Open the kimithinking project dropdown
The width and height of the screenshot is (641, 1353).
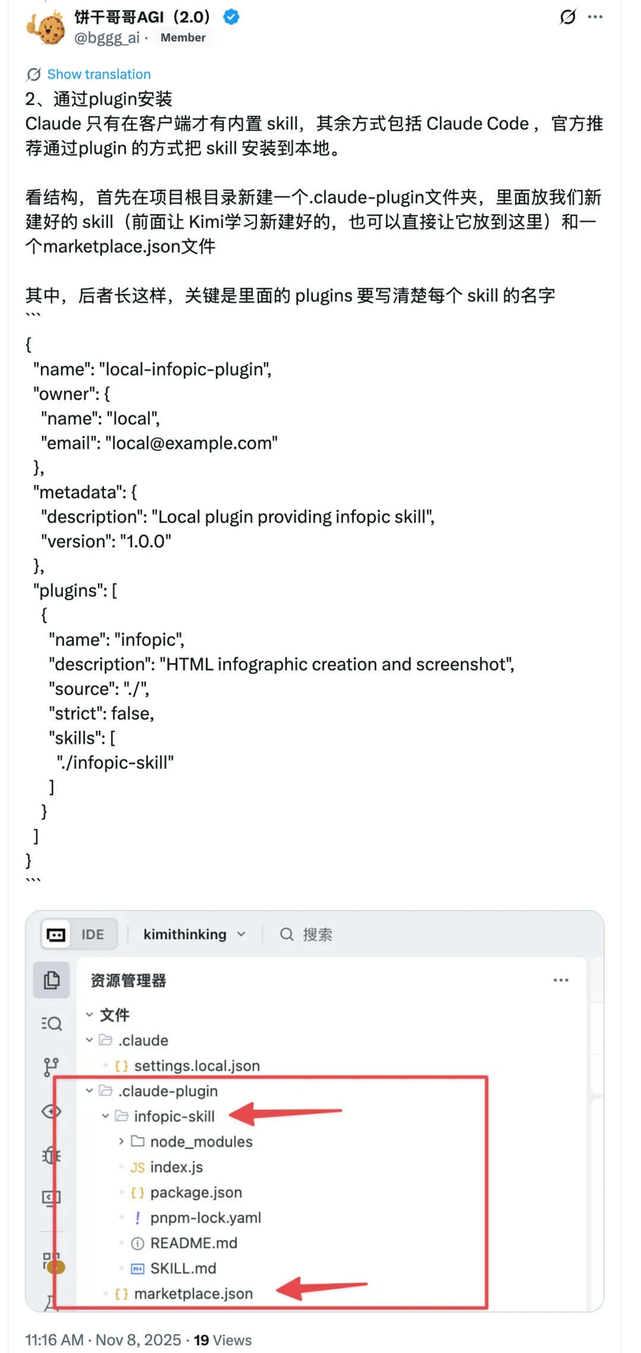click(194, 935)
